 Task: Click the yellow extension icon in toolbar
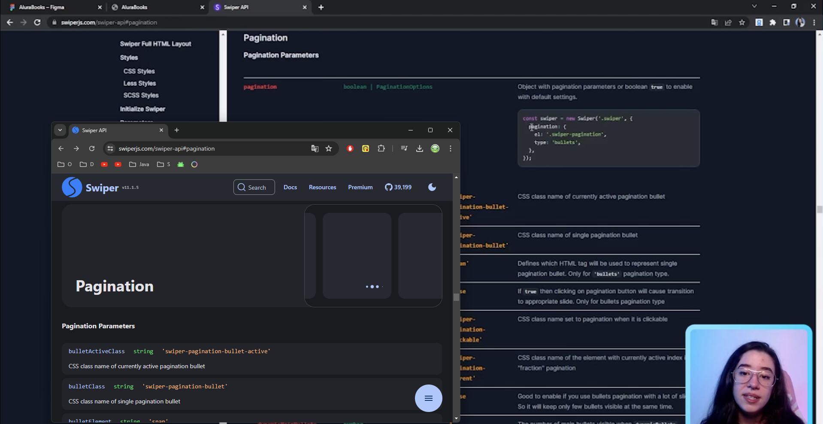(366, 148)
